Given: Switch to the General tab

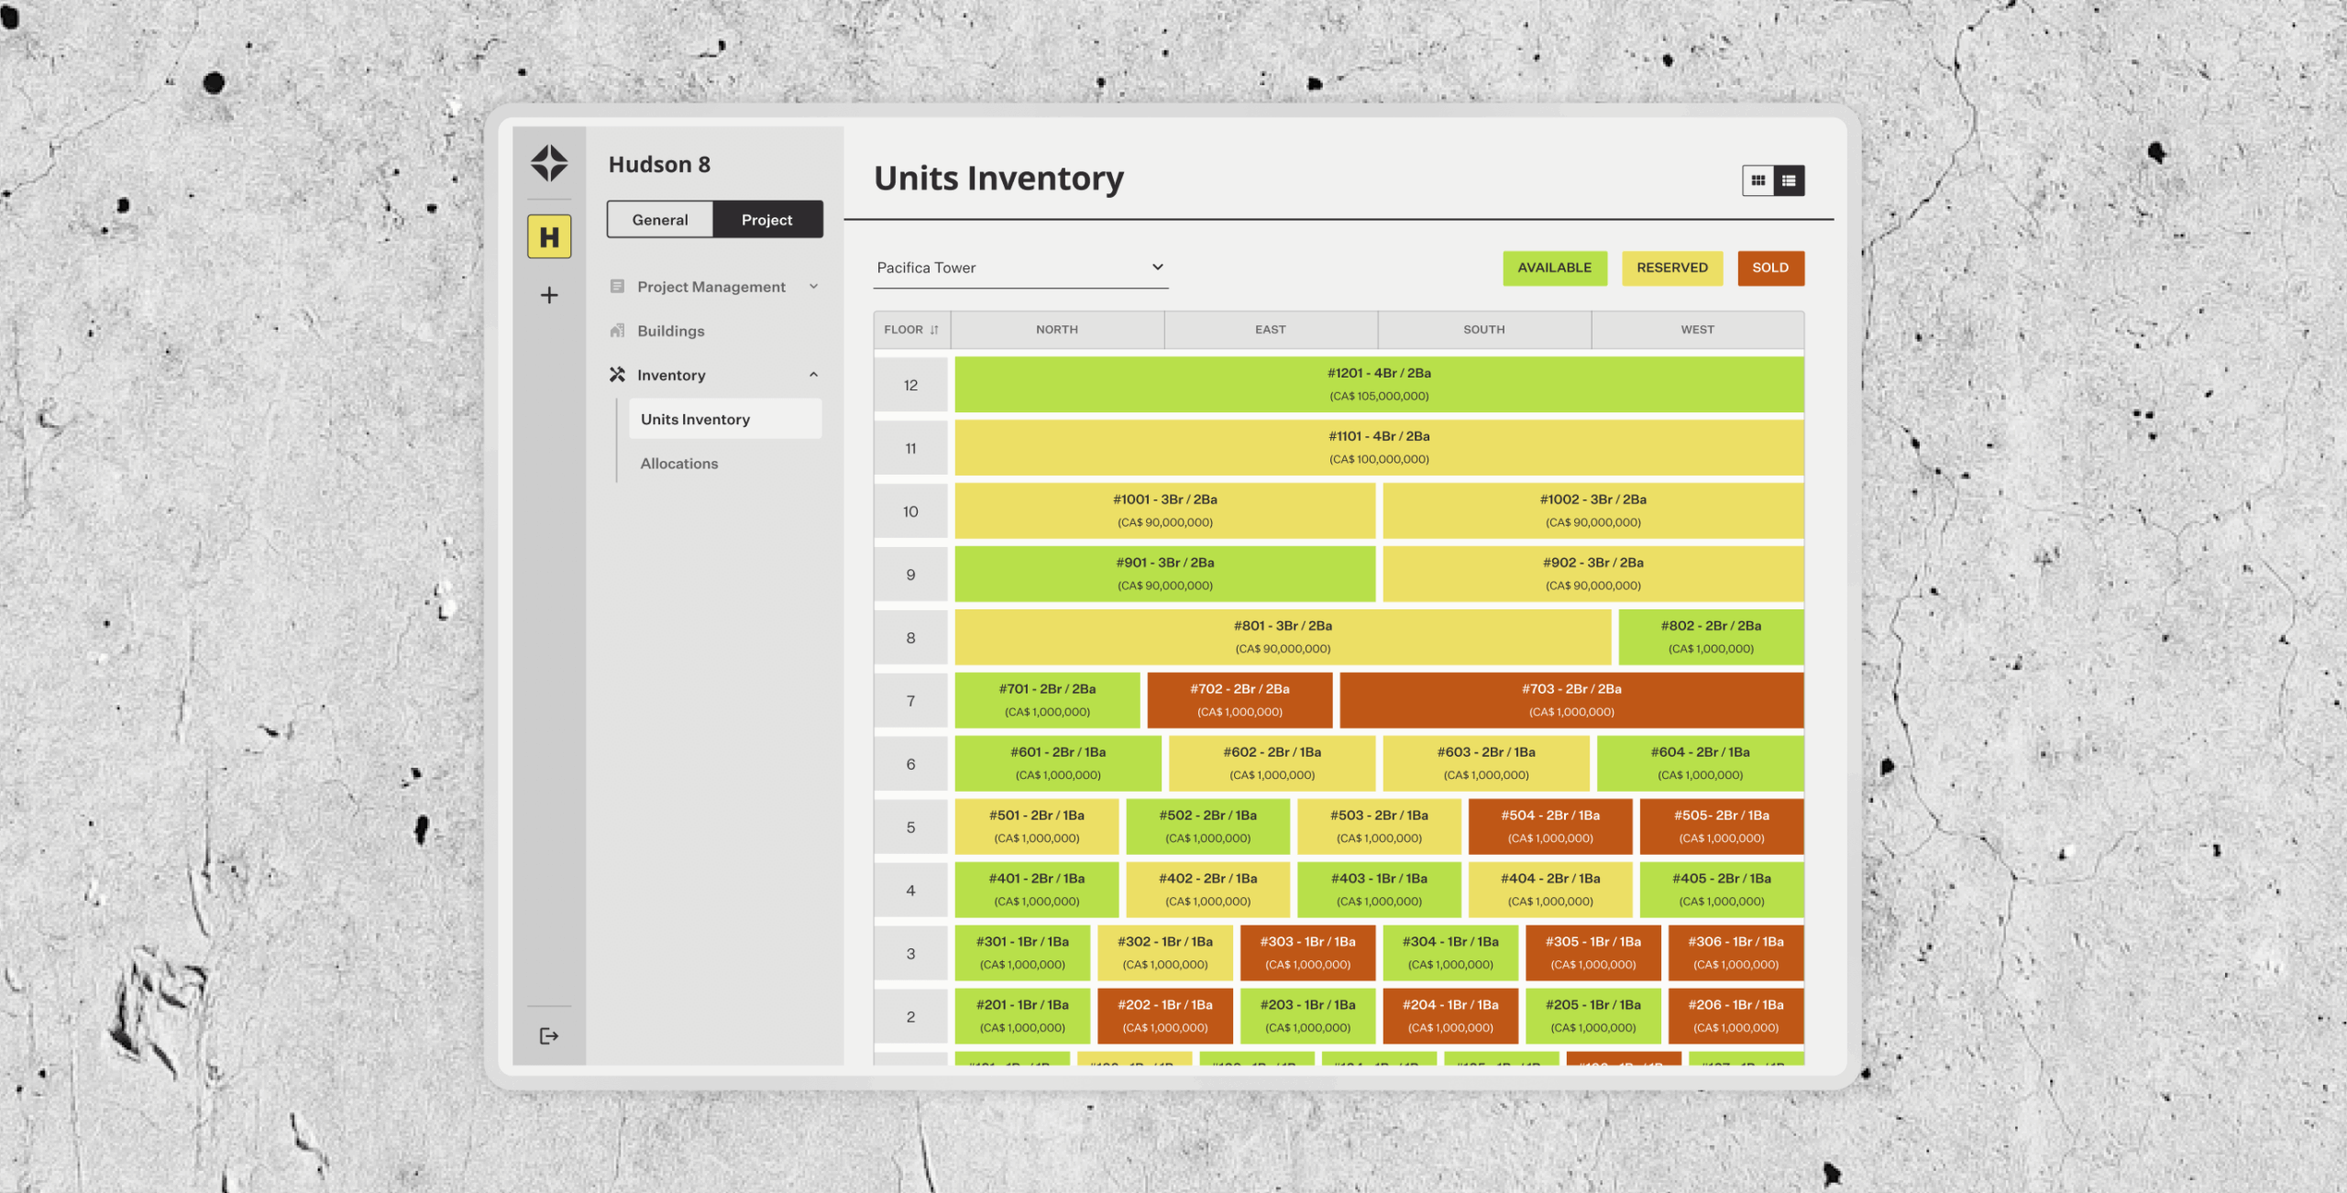Looking at the screenshot, I should [659, 219].
